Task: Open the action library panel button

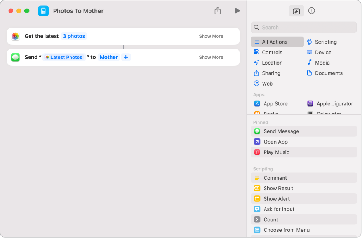Action: 296,11
